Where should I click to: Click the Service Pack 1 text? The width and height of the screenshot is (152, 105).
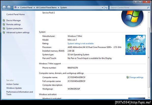pos(49,13)
